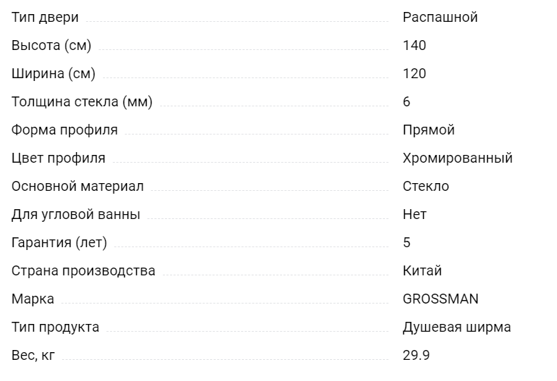
Task: Click the 'Тип двери' label
Action: point(44,18)
